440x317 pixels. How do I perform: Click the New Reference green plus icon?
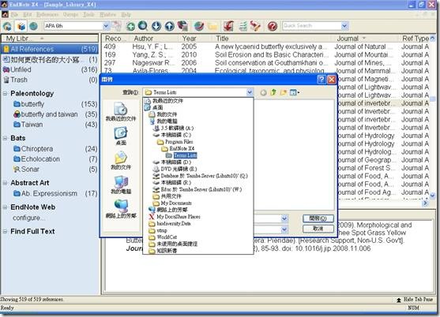tap(130, 26)
